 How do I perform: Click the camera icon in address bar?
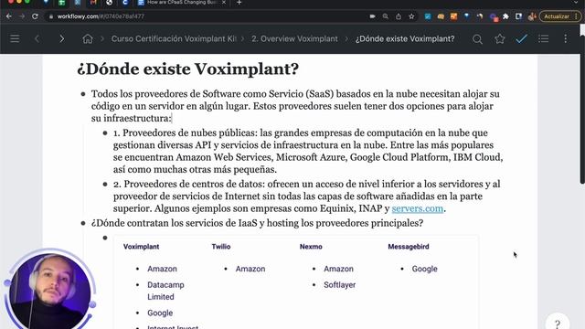pos(372,16)
